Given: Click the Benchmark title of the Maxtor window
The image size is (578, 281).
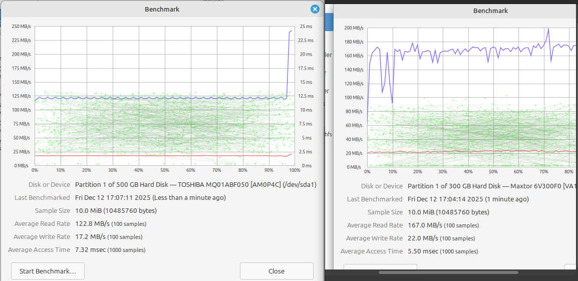Looking at the screenshot, I should coord(491,11).
